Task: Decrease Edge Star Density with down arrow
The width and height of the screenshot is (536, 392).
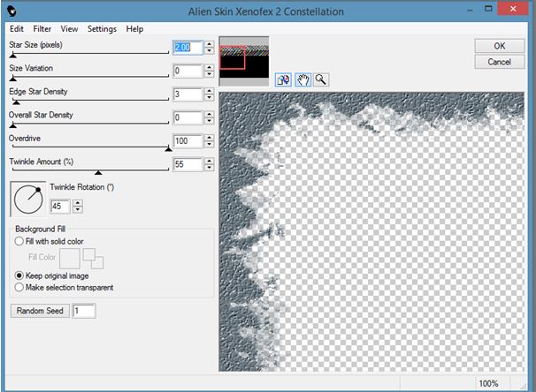Action: tap(210, 98)
